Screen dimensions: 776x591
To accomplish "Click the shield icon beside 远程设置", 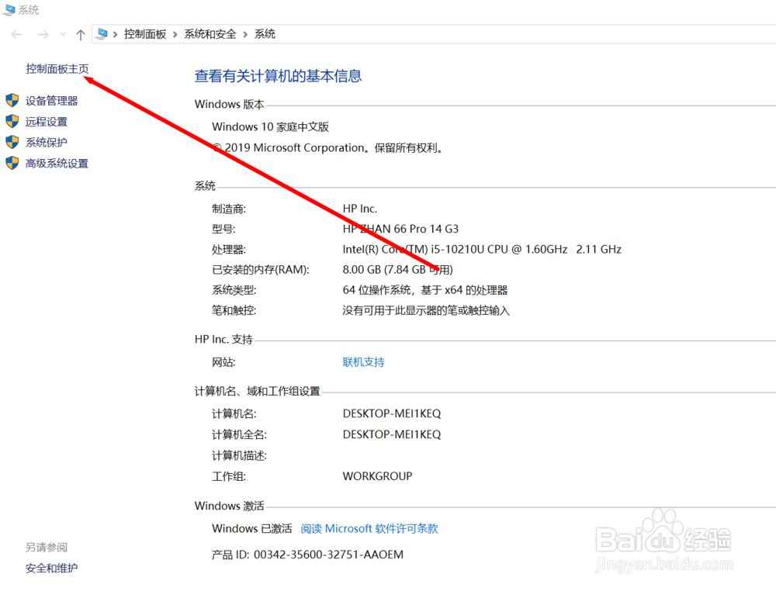I will [12, 121].
